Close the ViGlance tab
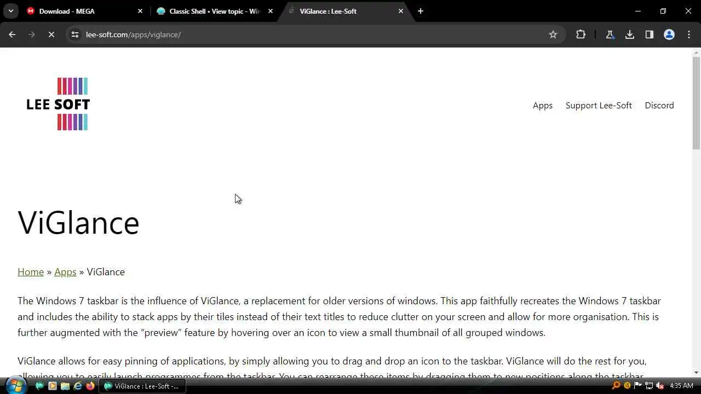 (x=401, y=11)
